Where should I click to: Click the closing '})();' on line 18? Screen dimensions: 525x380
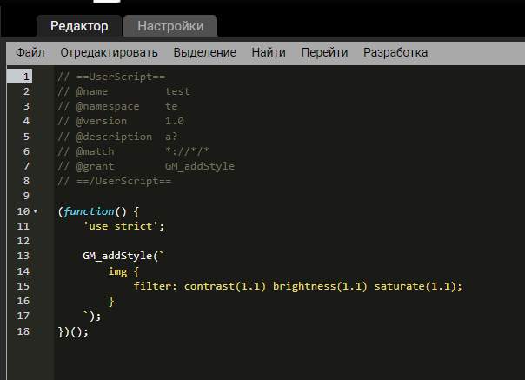(73, 332)
